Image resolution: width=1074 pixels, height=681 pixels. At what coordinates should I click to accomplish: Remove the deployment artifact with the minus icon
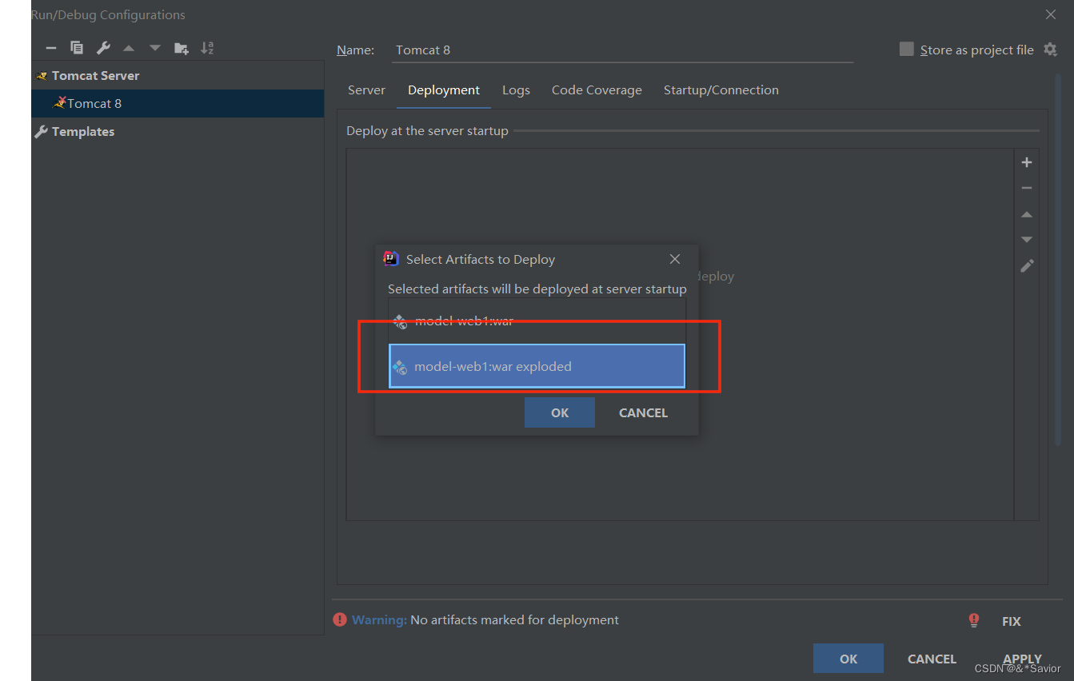(1027, 188)
